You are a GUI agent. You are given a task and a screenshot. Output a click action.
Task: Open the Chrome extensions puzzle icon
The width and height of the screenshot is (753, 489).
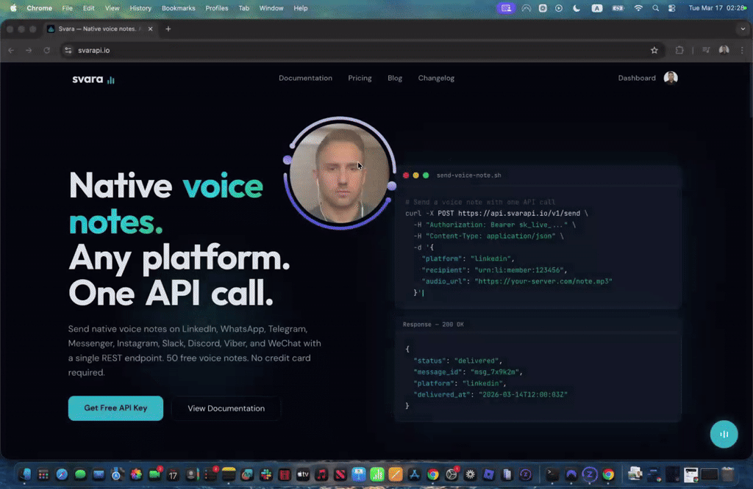click(x=679, y=51)
